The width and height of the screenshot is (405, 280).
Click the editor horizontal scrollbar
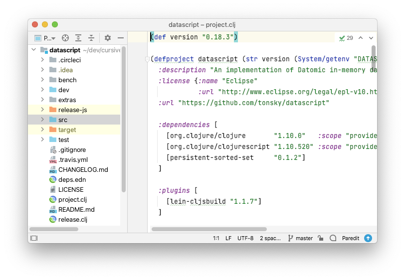click(209, 229)
